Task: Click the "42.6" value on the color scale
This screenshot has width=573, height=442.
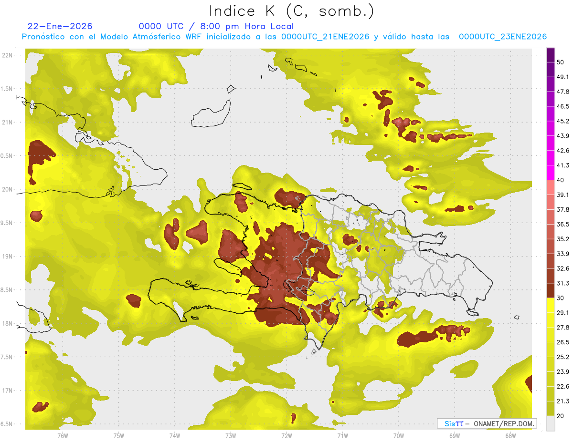Action: (562, 151)
